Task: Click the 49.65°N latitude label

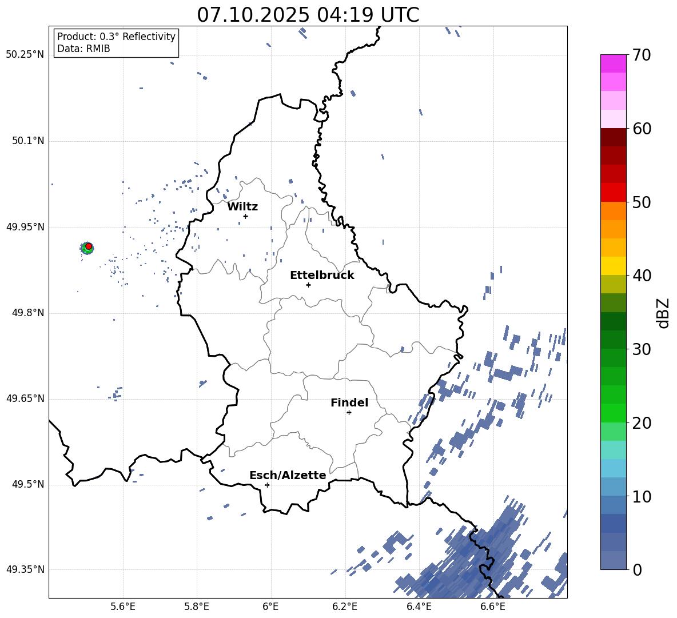Action: (25, 398)
